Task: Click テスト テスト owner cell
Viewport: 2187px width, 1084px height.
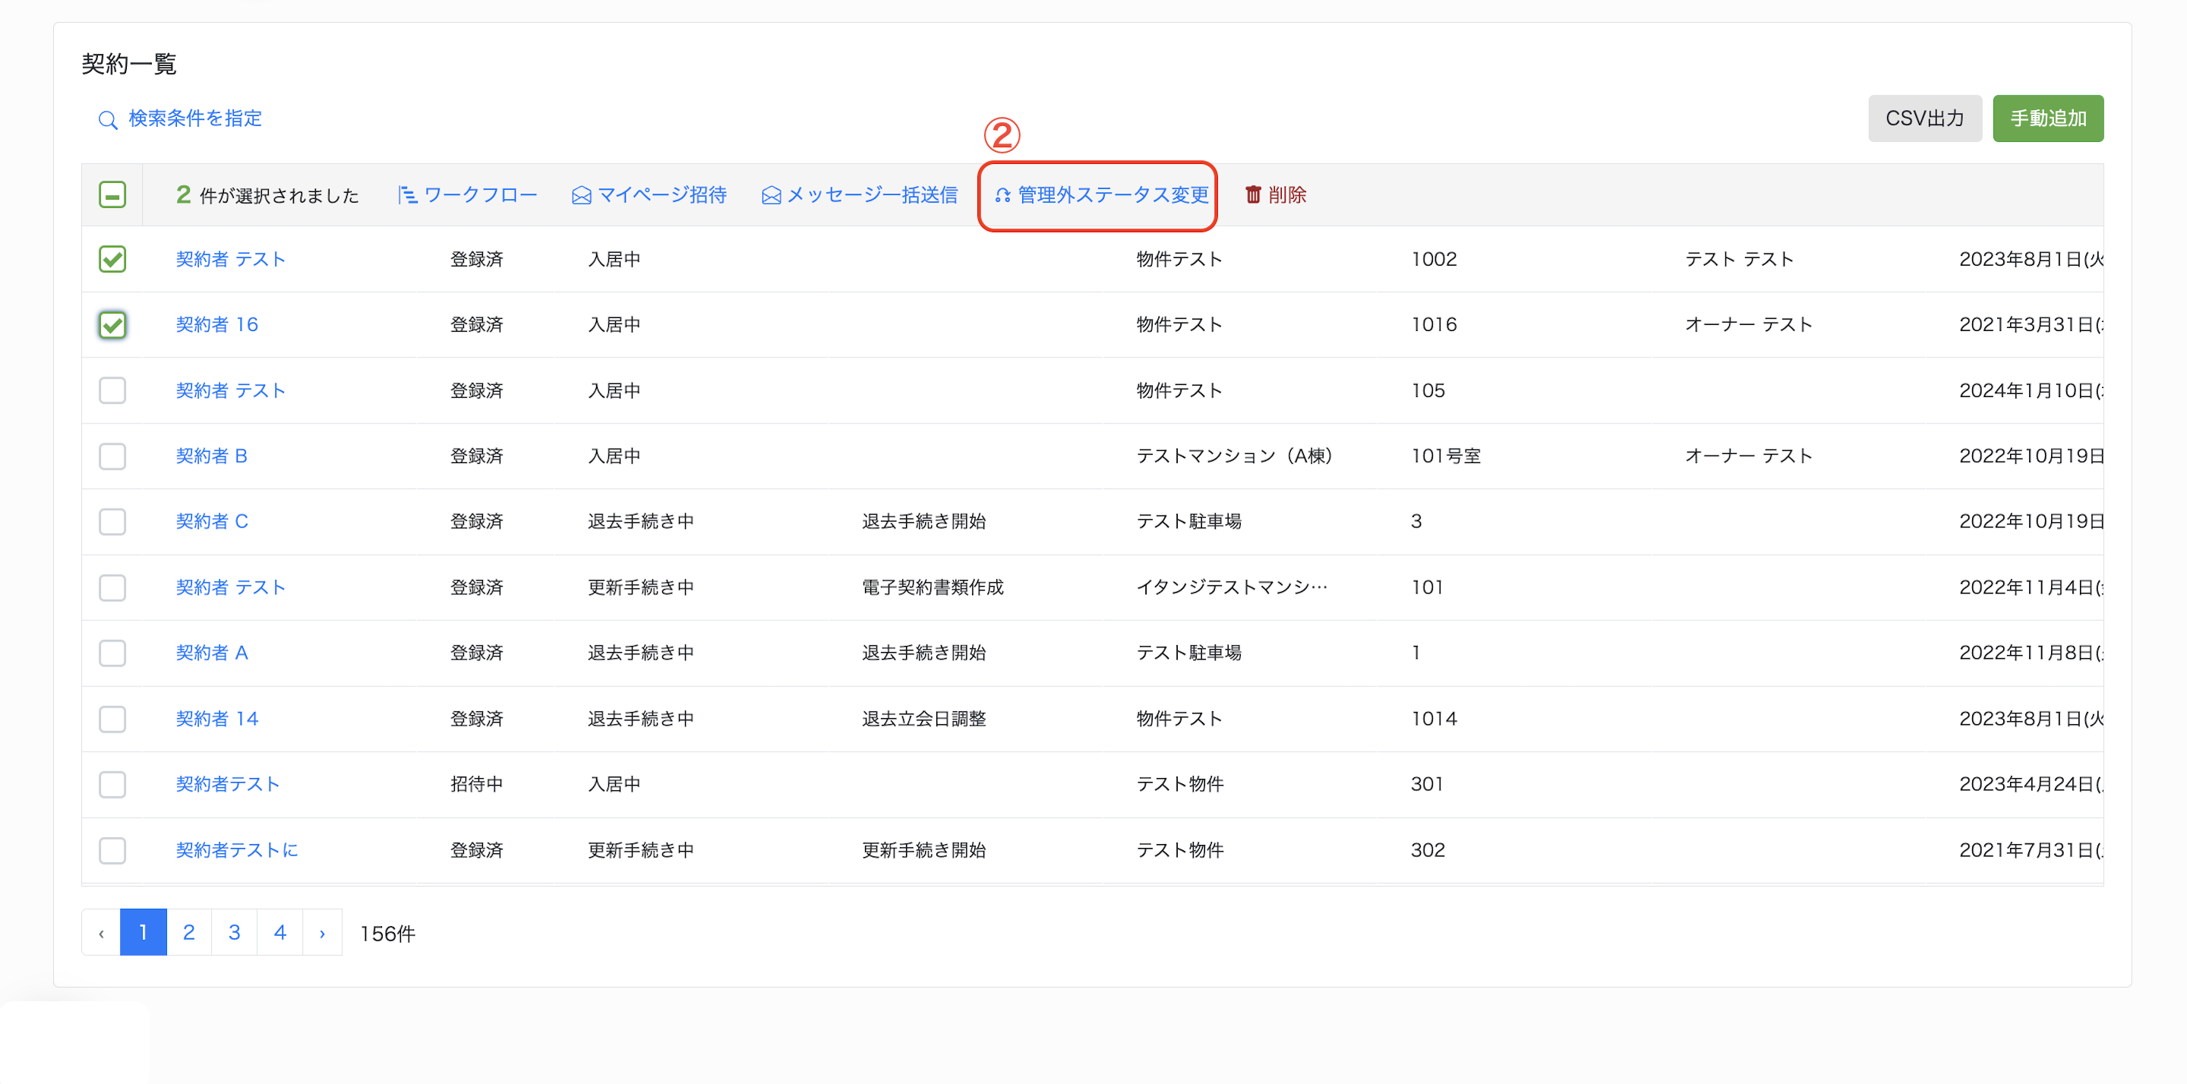Action: click(1739, 259)
